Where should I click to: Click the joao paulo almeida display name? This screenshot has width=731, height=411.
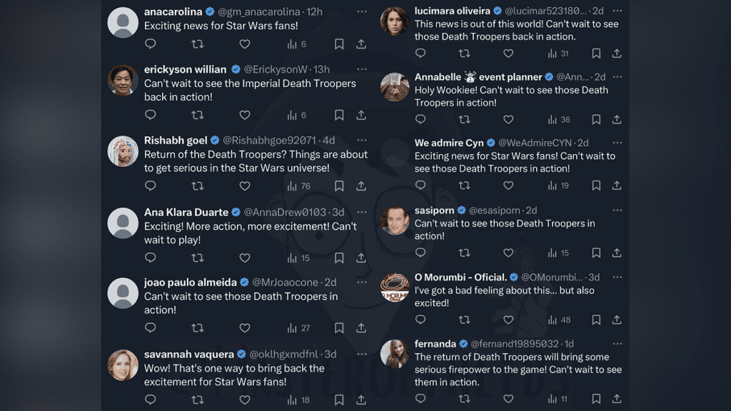190,282
